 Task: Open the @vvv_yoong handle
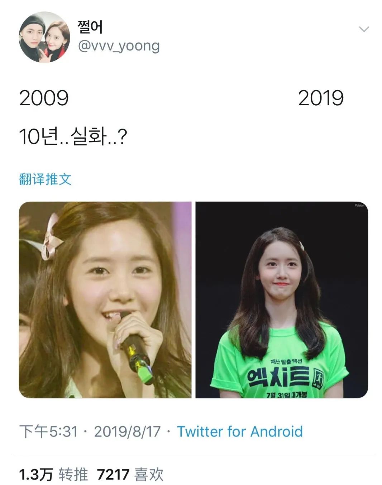pos(119,46)
